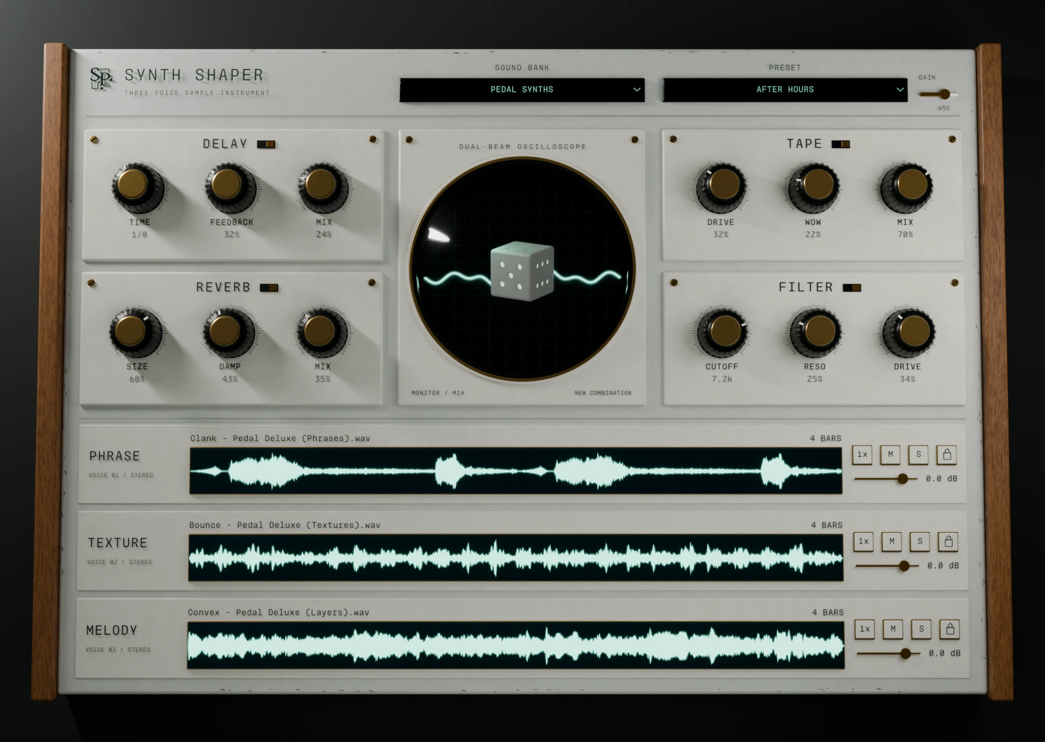Viewport: 1045px width, 742px height.
Task: Click the Tape Drive knob
Action: point(721,188)
